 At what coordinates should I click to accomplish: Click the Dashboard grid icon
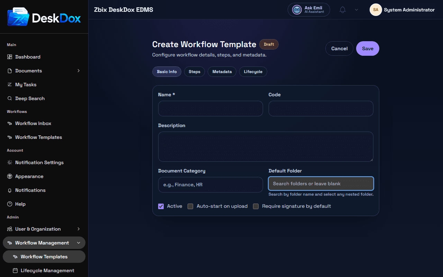click(x=10, y=57)
